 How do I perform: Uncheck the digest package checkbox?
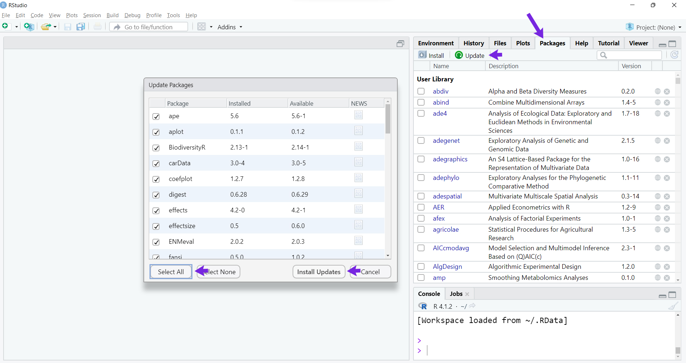click(x=156, y=195)
